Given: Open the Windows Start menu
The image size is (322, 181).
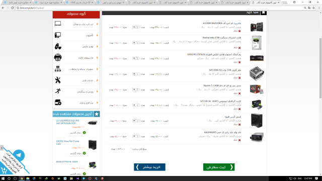Looking at the screenshot, I should pyautogui.click(x=3, y=178).
